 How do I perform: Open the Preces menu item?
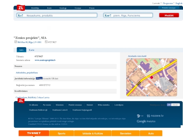point(92,8)
